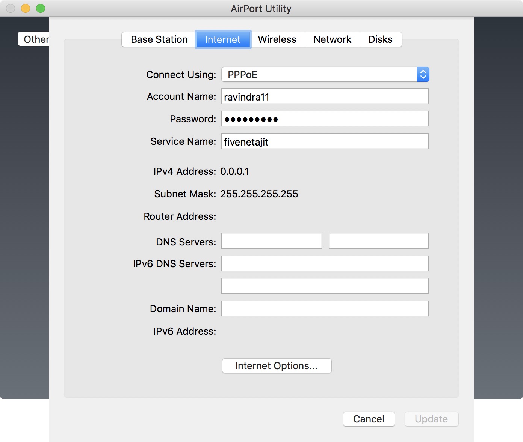Screen dimensions: 523x442
Task: Click the first IPv6 DNS Servers field
Action: [x=325, y=263]
